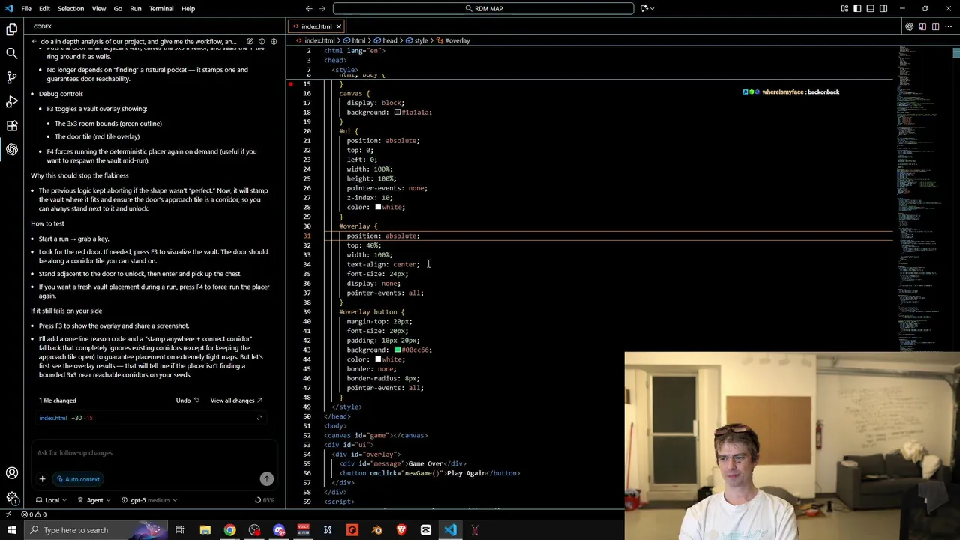Screen dimensions: 960x540
Task: Send the Codex message
Action: coord(266,478)
